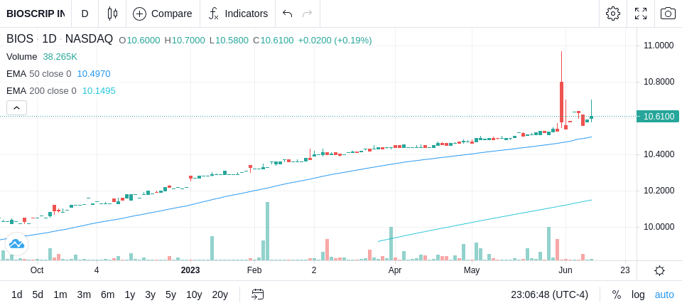Toggle auto scale mode
The width and height of the screenshot is (682, 308).
(x=664, y=294)
